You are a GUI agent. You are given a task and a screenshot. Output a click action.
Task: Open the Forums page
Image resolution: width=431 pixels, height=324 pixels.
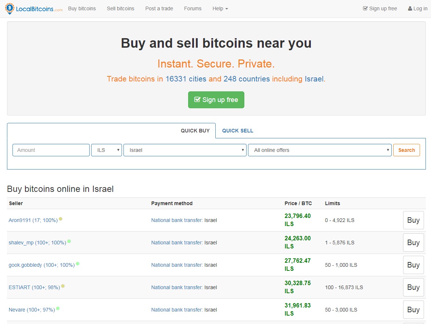(x=193, y=8)
